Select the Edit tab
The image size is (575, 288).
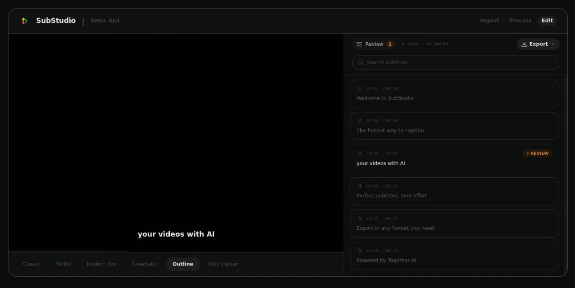547,21
